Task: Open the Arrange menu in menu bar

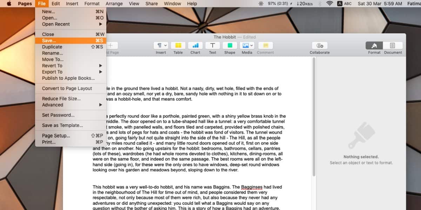Action: [114, 3]
